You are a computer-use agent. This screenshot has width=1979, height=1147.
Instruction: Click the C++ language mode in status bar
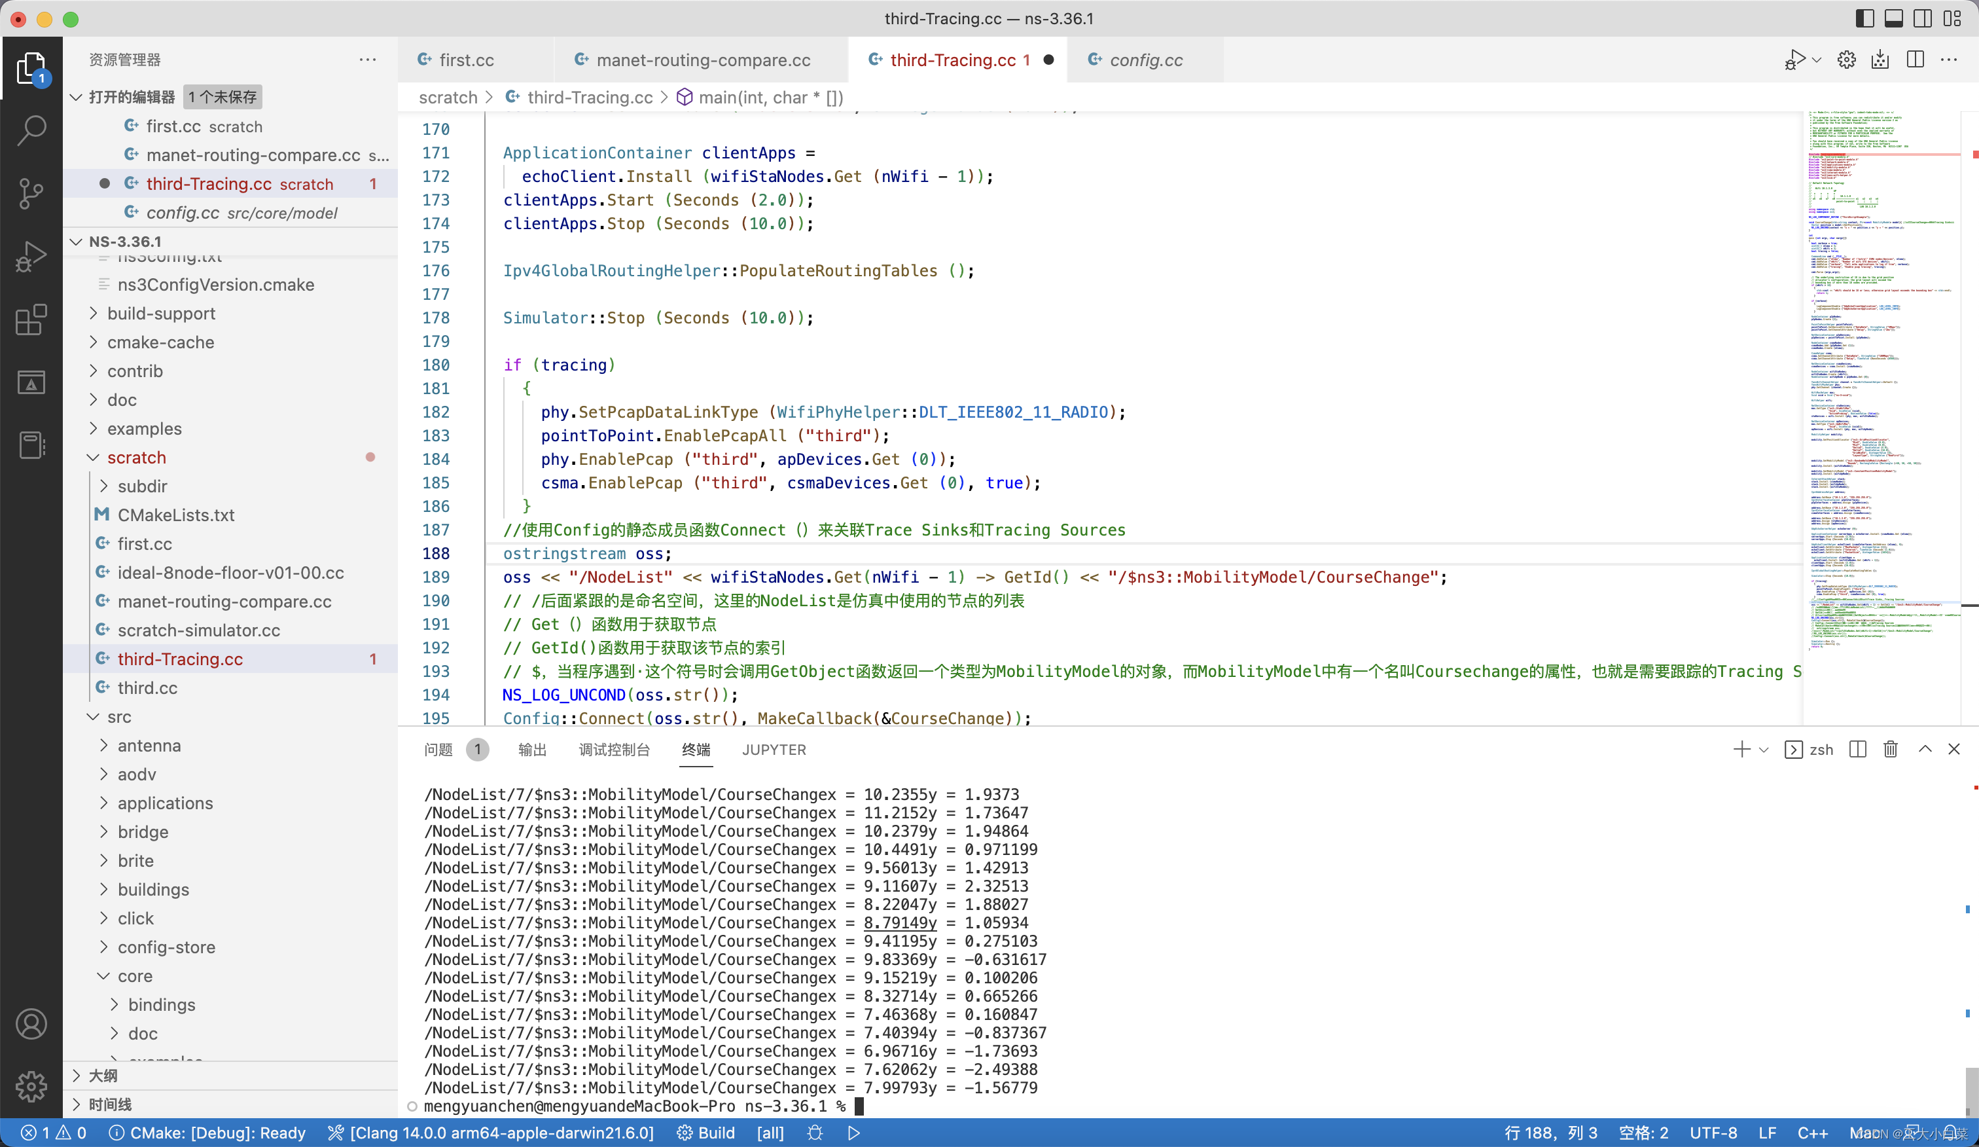pyautogui.click(x=1813, y=1133)
